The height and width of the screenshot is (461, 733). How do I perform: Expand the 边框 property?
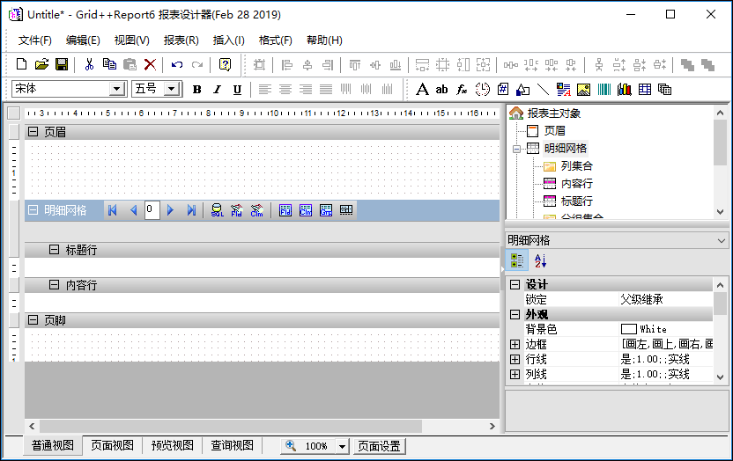[515, 344]
